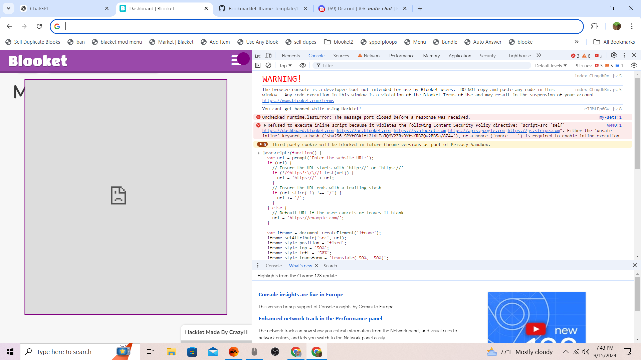Expand the 8 grouped cookie warnings

pyautogui.click(x=262, y=144)
